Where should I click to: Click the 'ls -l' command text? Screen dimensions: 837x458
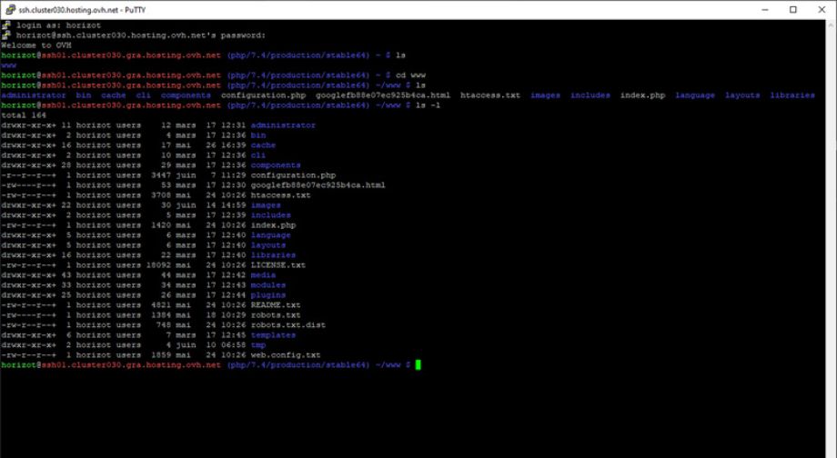pos(428,105)
